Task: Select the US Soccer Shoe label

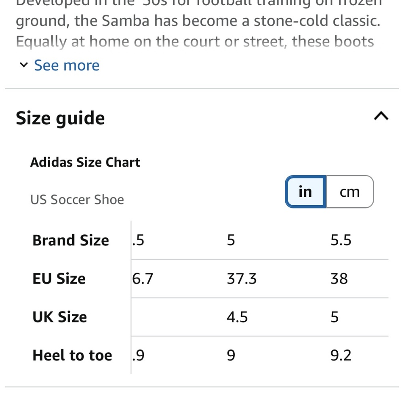Action: pyautogui.click(x=77, y=200)
